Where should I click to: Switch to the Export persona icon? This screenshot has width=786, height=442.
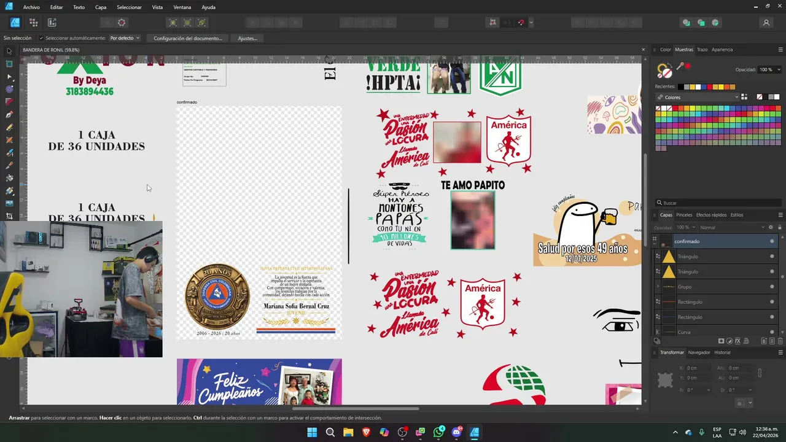tap(52, 23)
